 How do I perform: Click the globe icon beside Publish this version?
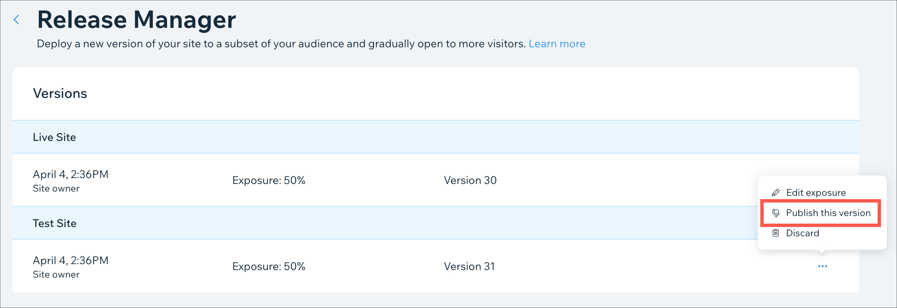775,213
